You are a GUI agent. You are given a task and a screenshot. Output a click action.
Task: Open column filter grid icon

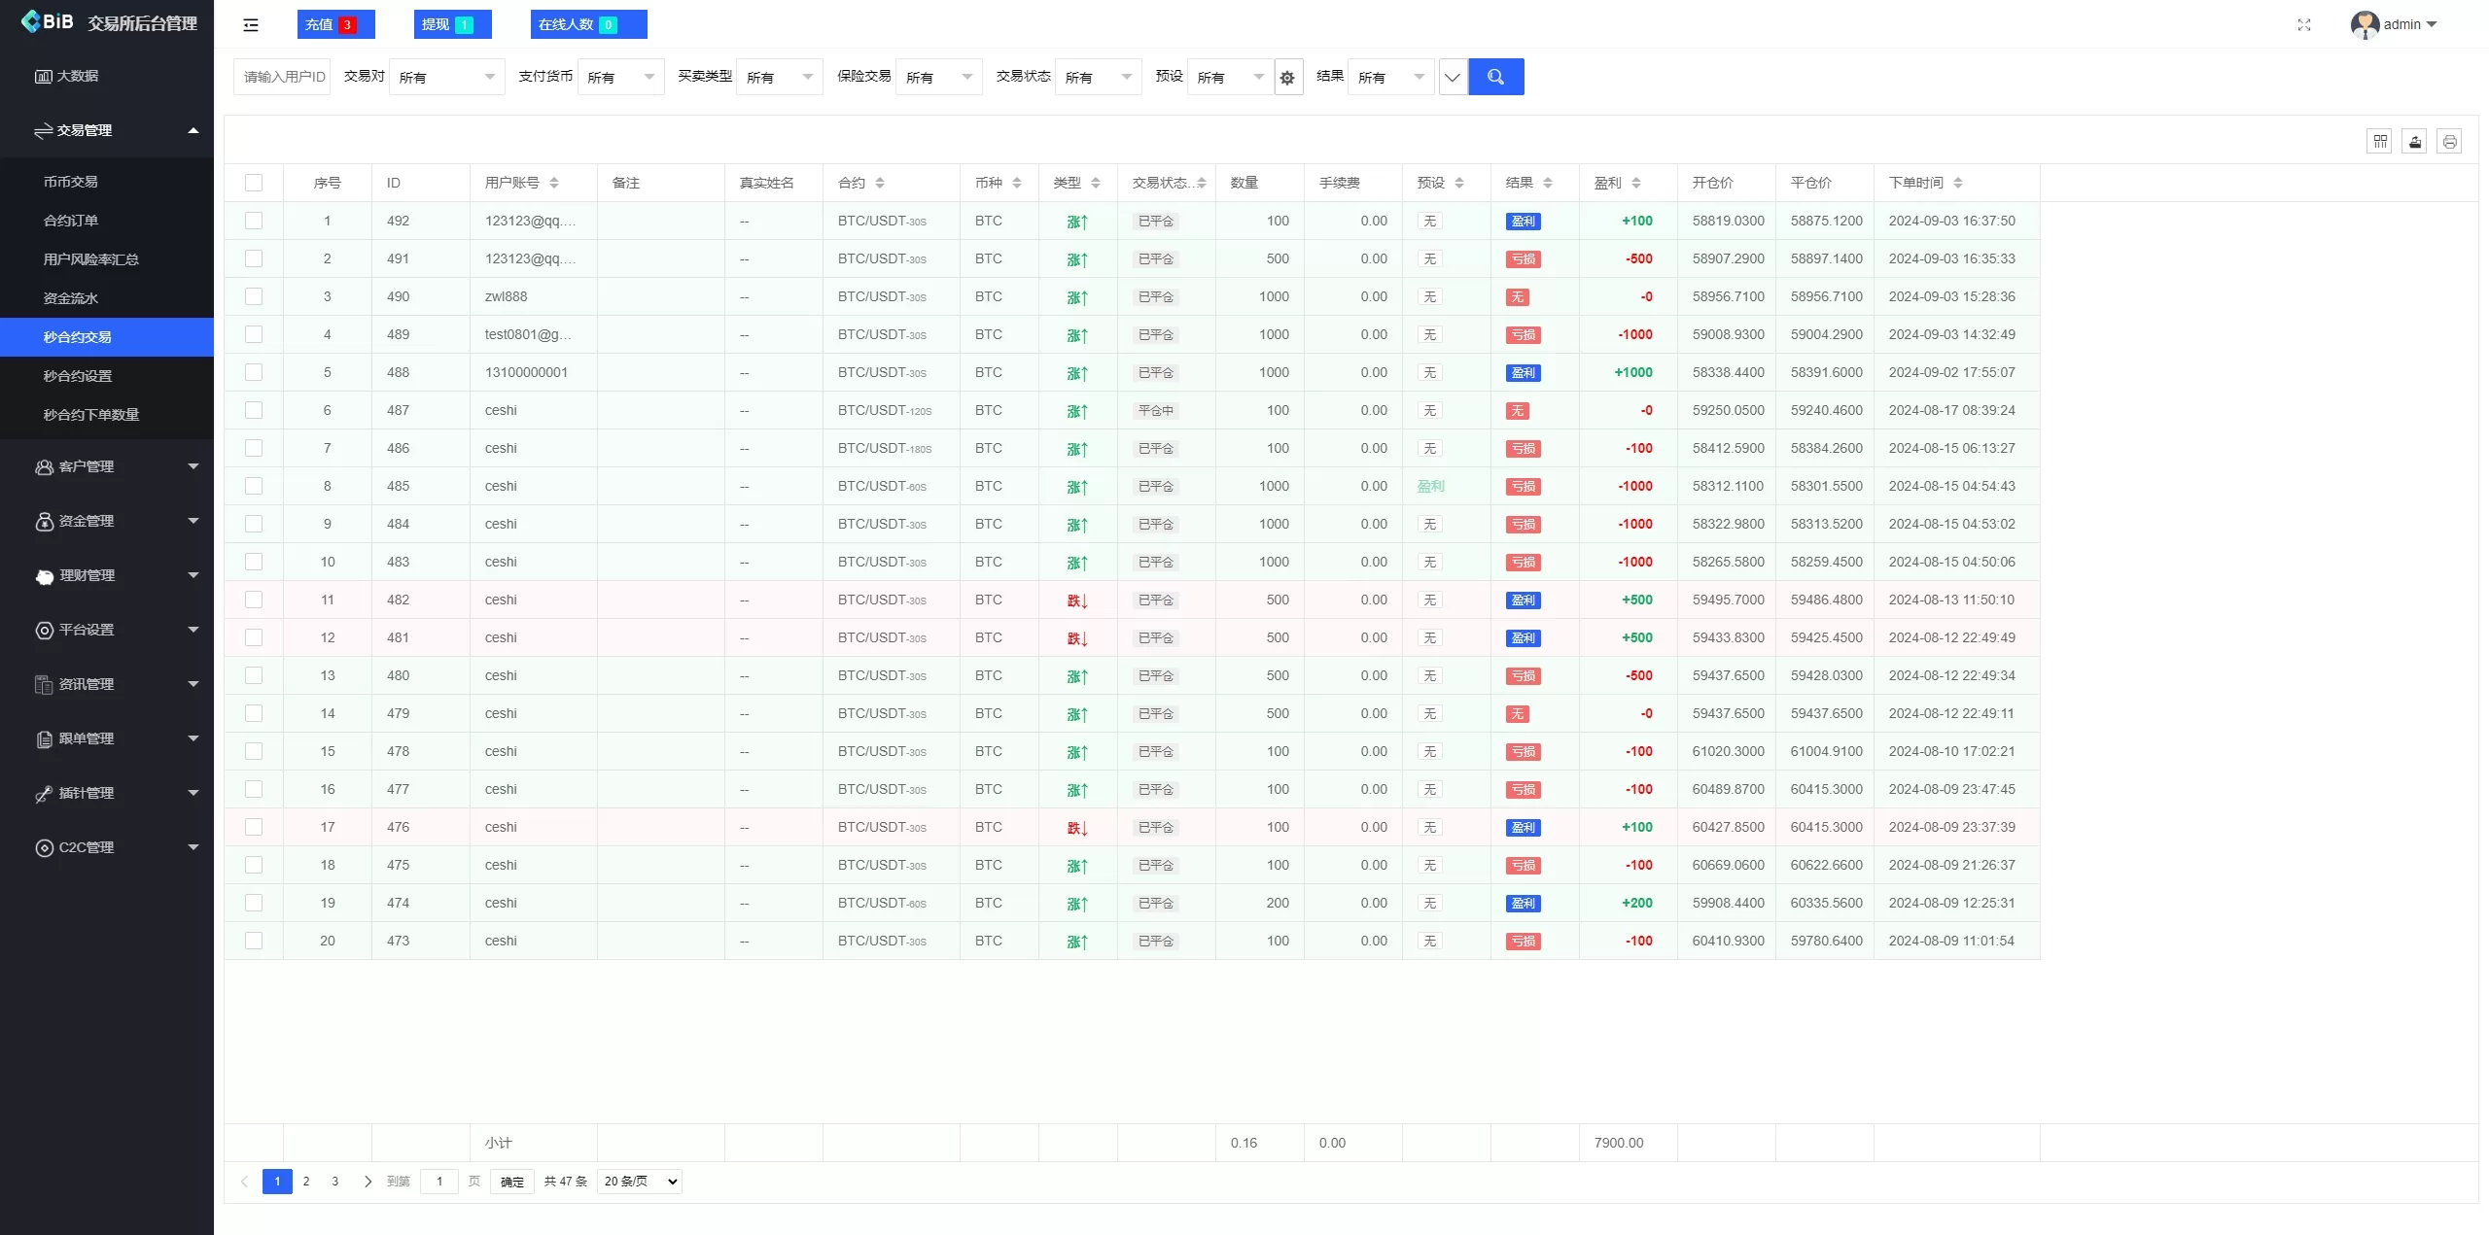tap(2379, 142)
